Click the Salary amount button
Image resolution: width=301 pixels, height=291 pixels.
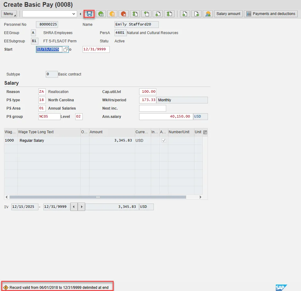pyautogui.click(x=228, y=14)
